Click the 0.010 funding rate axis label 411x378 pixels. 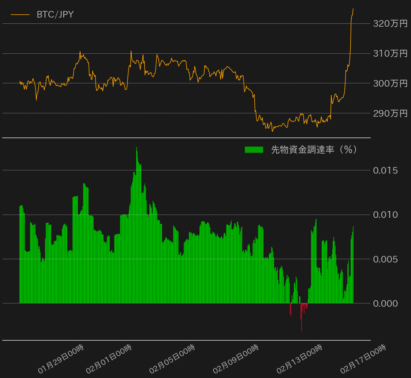tap(385, 215)
